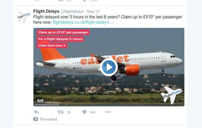Viewport: 202px width, 128px height.
Task: Open the more options ellipsis menu
Action: pos(108,112)
